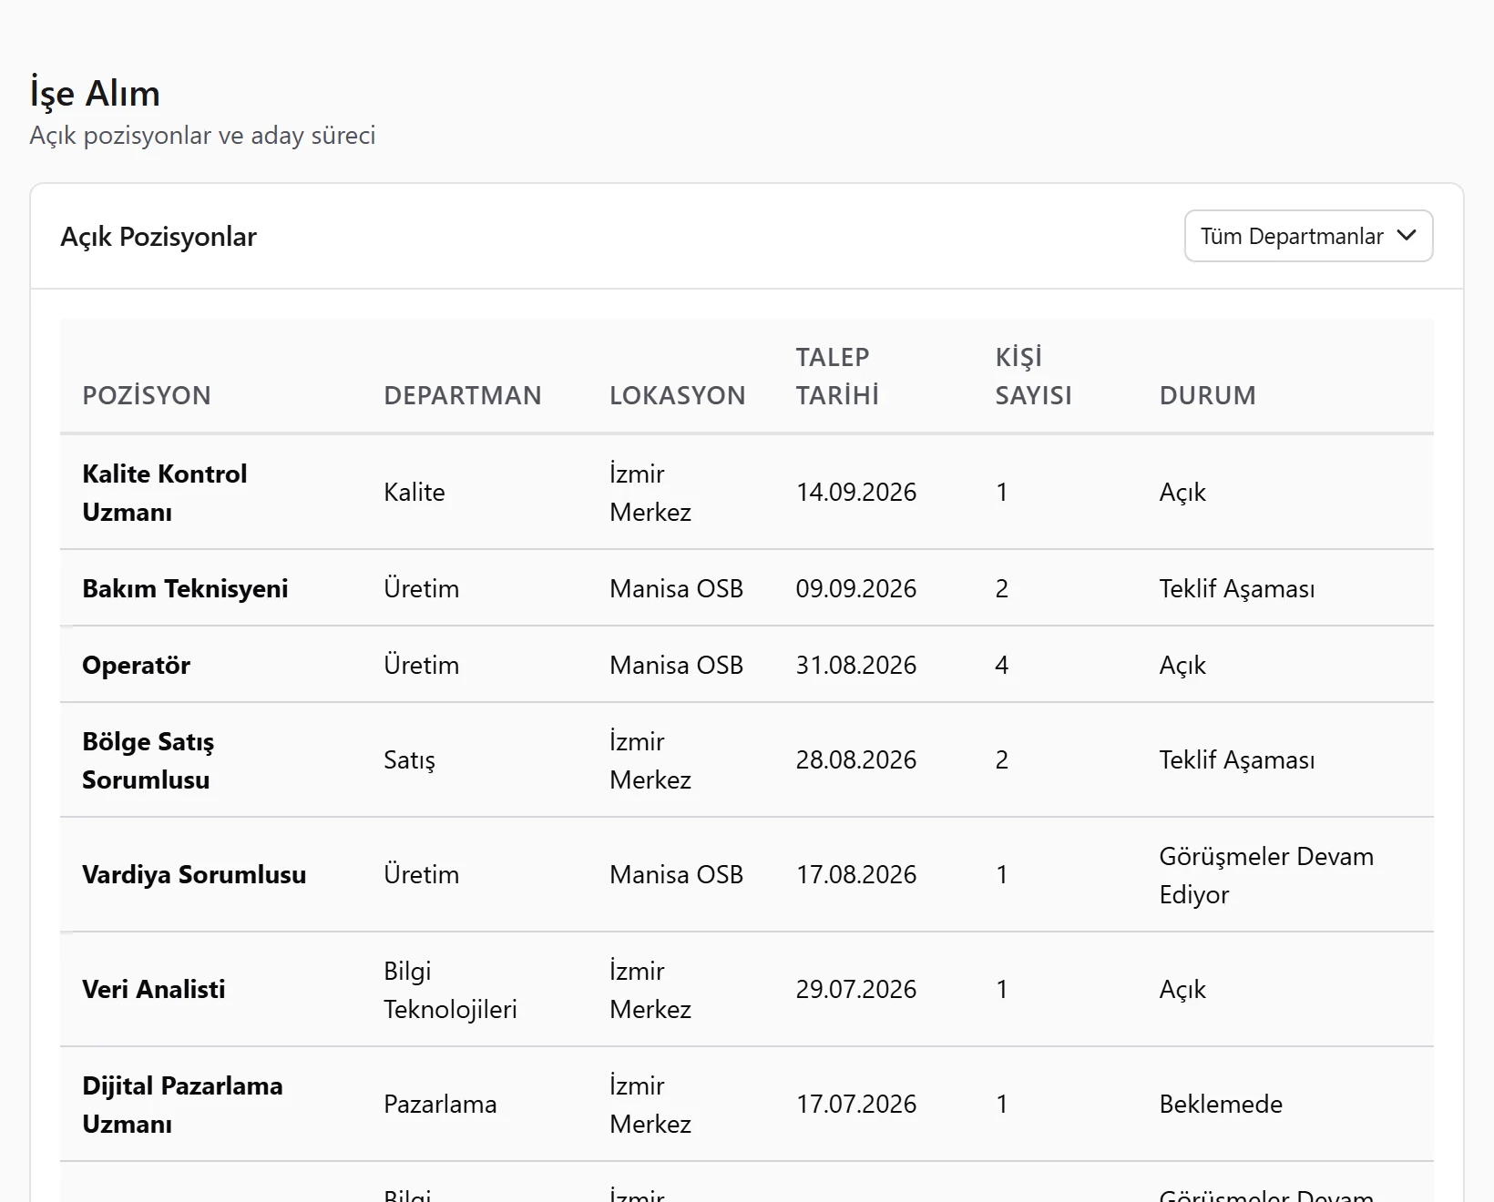1494x1202 pixels.
Task: Click Manisa OSB in Bakım Teknisyeni row
Action: 677,588
